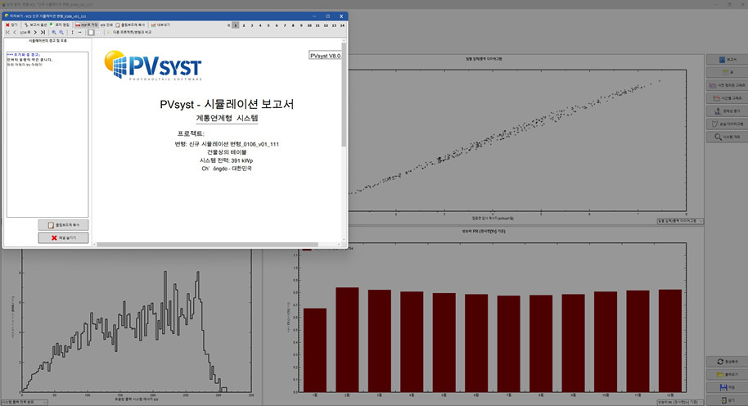
Task: Click the Export toolbar button
Action: click(x=160, y=25)
